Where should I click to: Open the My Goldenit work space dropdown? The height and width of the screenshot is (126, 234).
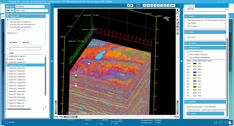click(30, 7)
